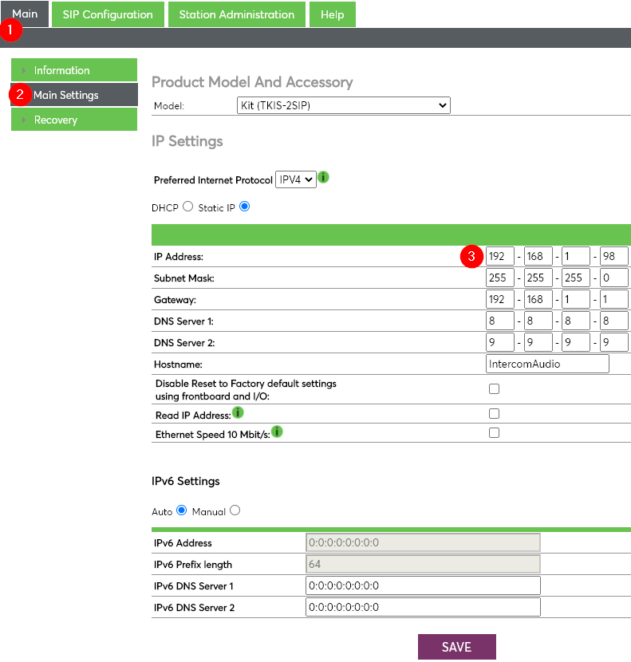Select Auto IPv6 radio button
Image resolution: width=631 pixels, height=662 pixels.
(x=181, y=510)
